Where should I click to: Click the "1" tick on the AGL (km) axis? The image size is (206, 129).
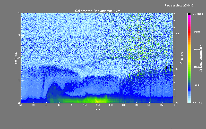click(x=19, y=80)
